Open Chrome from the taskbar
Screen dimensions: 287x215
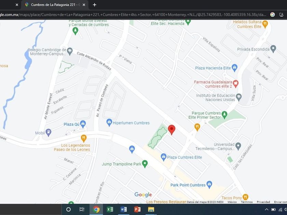[x=96, y=209]
